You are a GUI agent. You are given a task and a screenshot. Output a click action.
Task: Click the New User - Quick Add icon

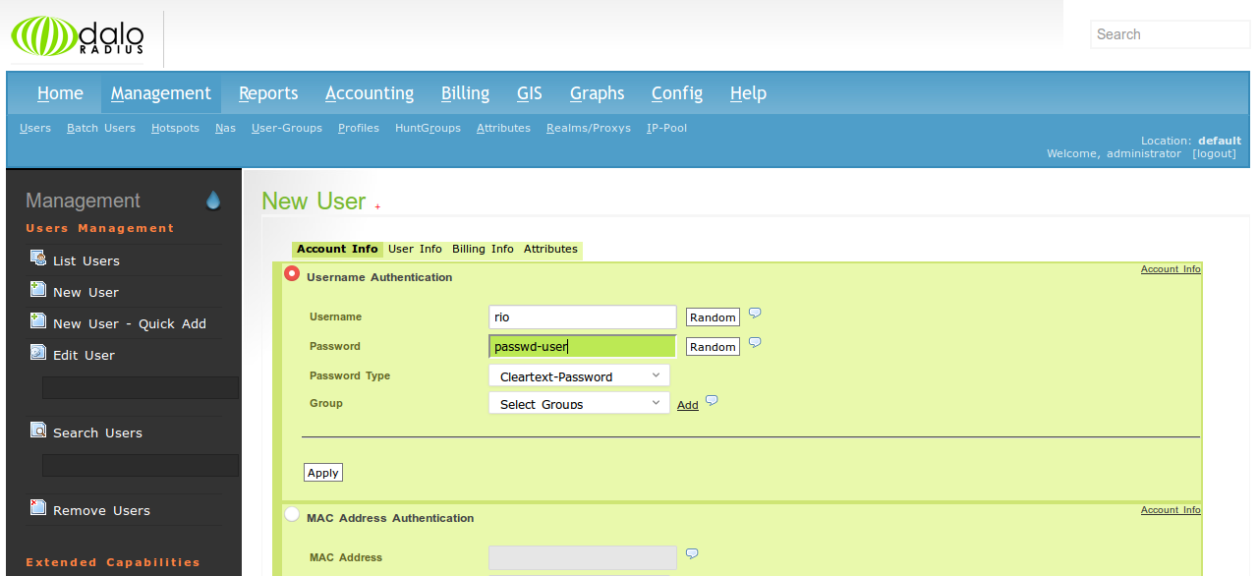[x=37, y=322]
